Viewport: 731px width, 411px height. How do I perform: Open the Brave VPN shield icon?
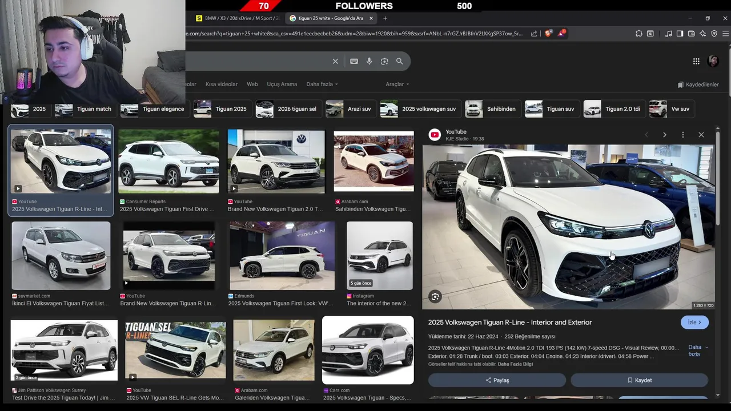point(714,34)
